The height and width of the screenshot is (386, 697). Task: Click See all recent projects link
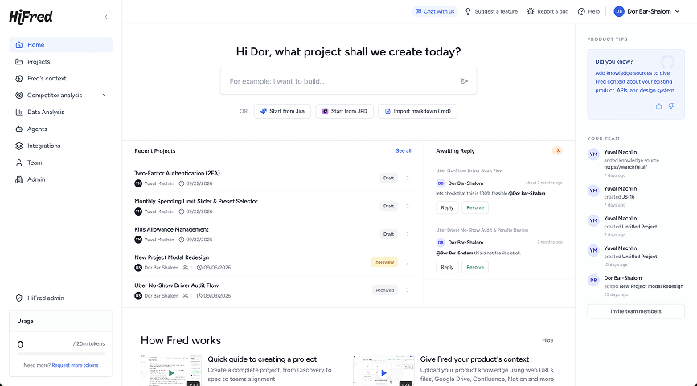(404, 151)
